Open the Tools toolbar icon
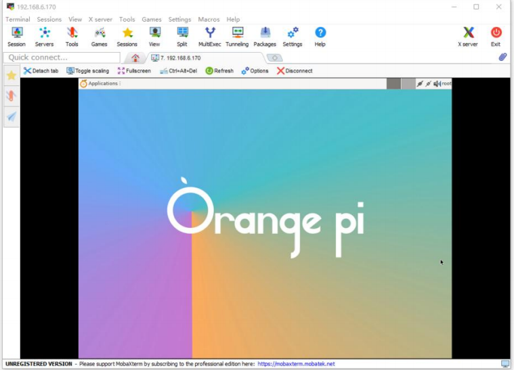The image size is (514, 370). click(72, 37)
